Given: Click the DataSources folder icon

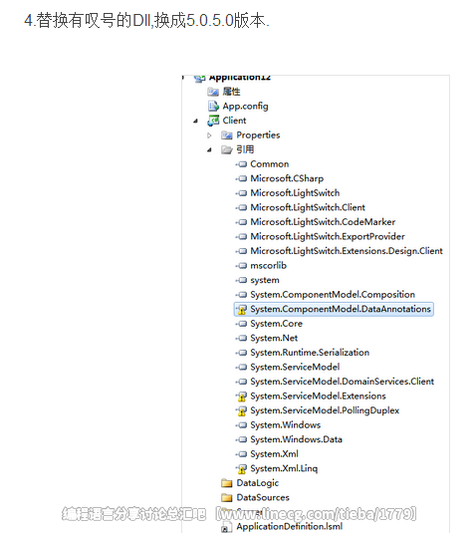Looking at the screenshot, I should click(227, 498).
